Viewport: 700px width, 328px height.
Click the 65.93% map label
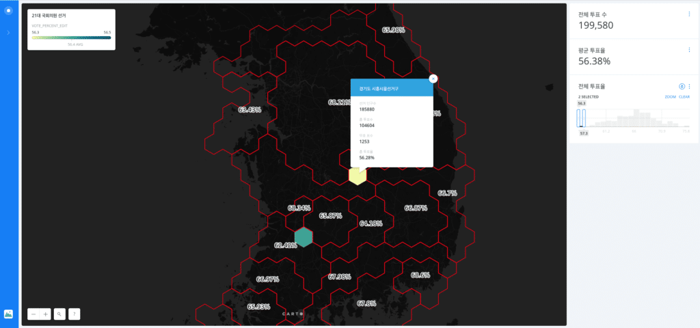pyautogui.click(x=258, y=307)
